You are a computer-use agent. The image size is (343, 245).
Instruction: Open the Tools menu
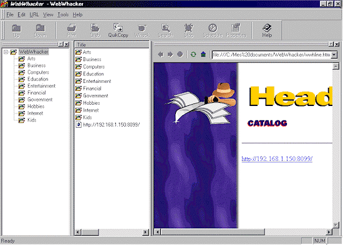(x=63, y=15)
